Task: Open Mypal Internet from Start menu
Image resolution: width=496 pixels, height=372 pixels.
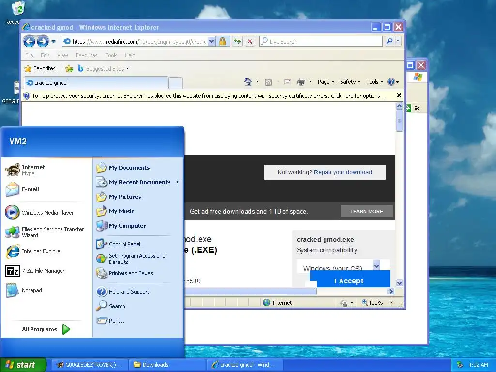Action: coord(46,170)
